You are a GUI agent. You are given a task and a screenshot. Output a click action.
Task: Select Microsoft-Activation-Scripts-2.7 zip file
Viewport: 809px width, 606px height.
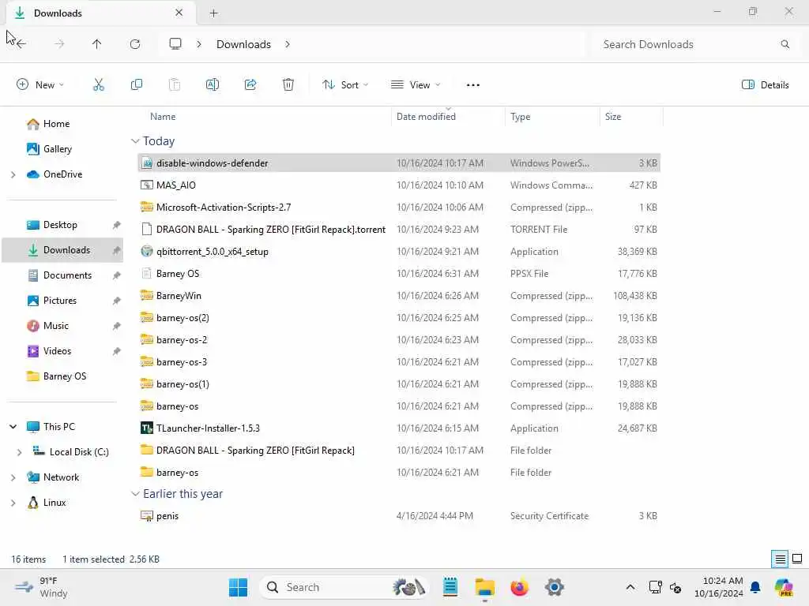(399, 208)
